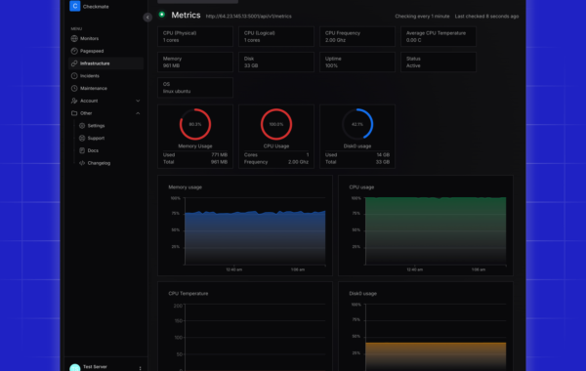Open the Incidents menu item

tap(106, 76)
